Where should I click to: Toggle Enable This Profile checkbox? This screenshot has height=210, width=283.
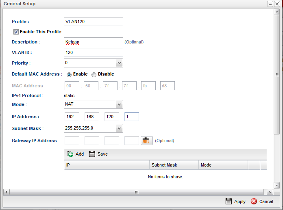16,32
